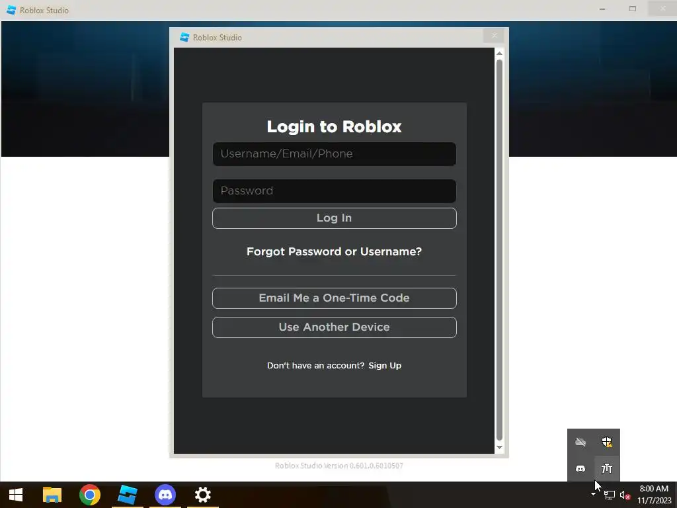Image resolution: width=677 pixels, height=508 pixels.
Task: Click the cloud sync tray icon
Action: coord(580,442)
